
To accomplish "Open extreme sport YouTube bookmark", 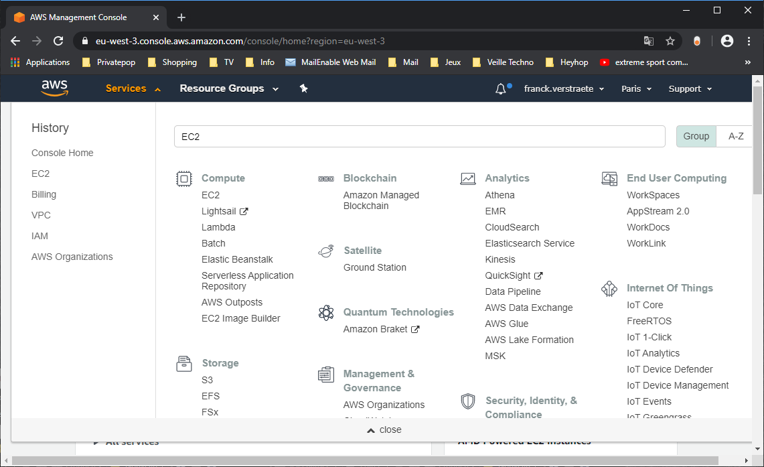I will click(643, 62).
